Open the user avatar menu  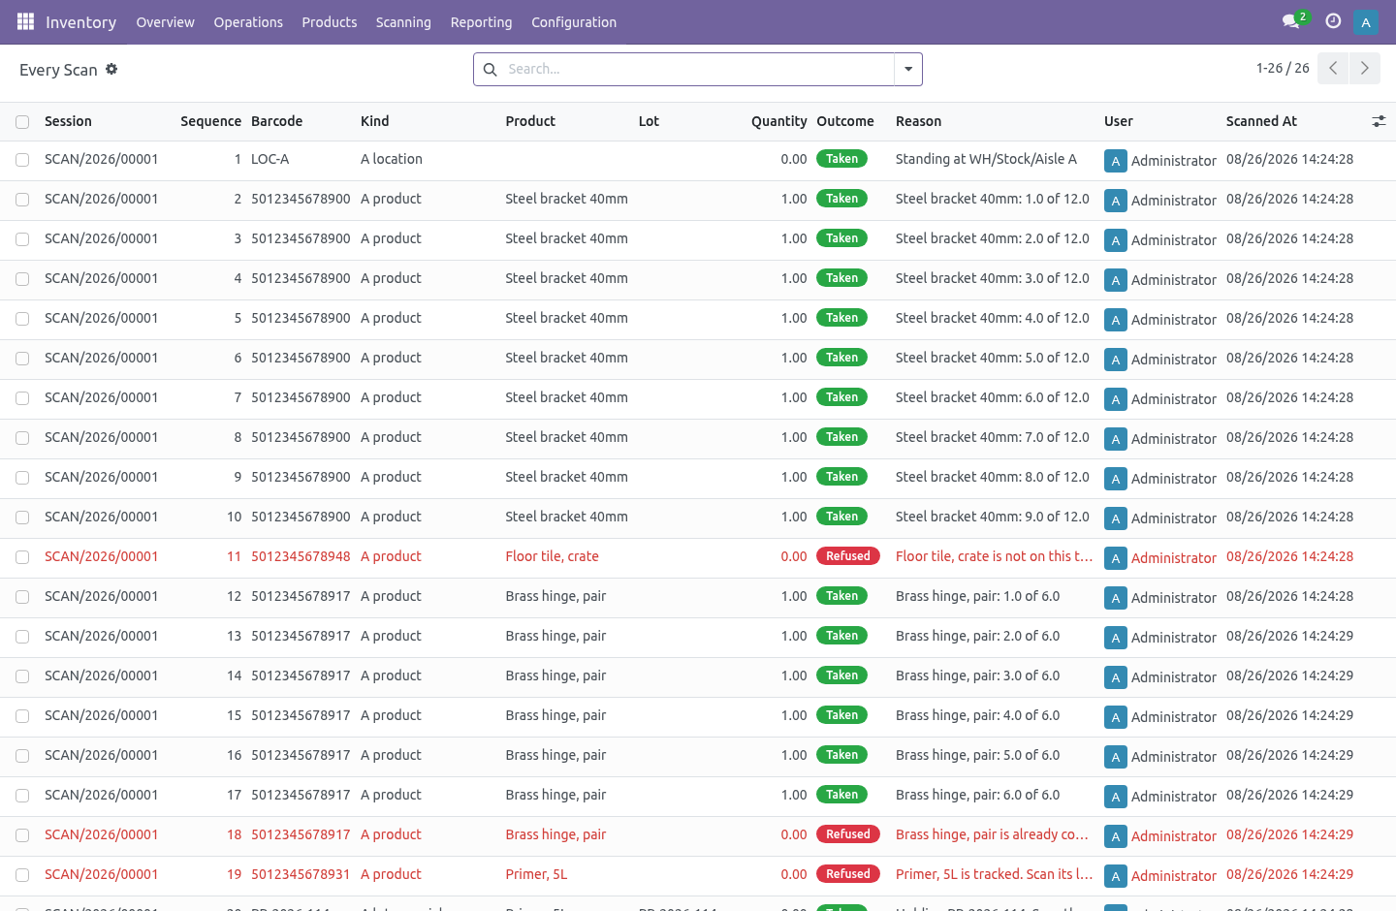(x=1365, y=21)
